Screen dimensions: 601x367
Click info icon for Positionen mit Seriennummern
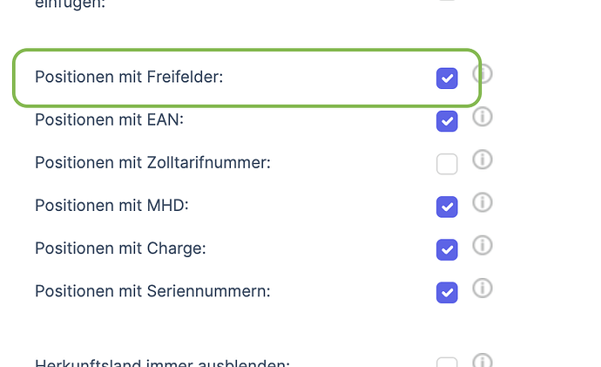(x=483, y=289)
